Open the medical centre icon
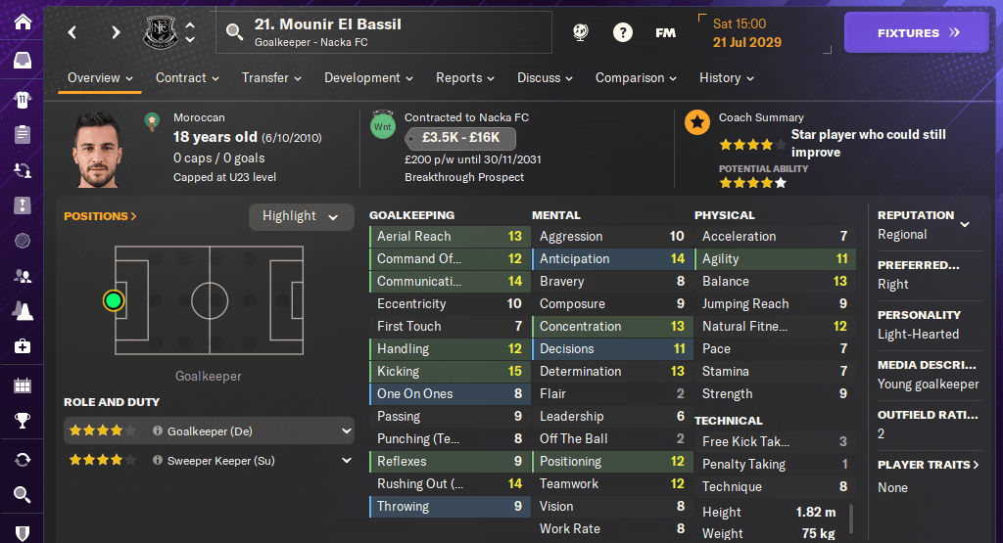This screenshot has width=1003, height=543. [22, 346]
